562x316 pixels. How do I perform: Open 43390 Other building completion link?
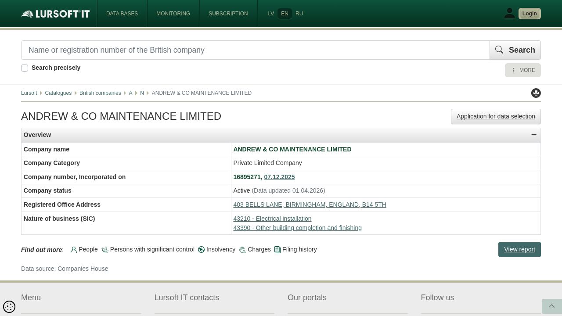297,228
